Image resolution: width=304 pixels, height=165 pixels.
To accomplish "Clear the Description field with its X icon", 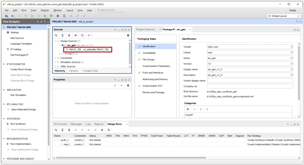I will tap(292, 75).
